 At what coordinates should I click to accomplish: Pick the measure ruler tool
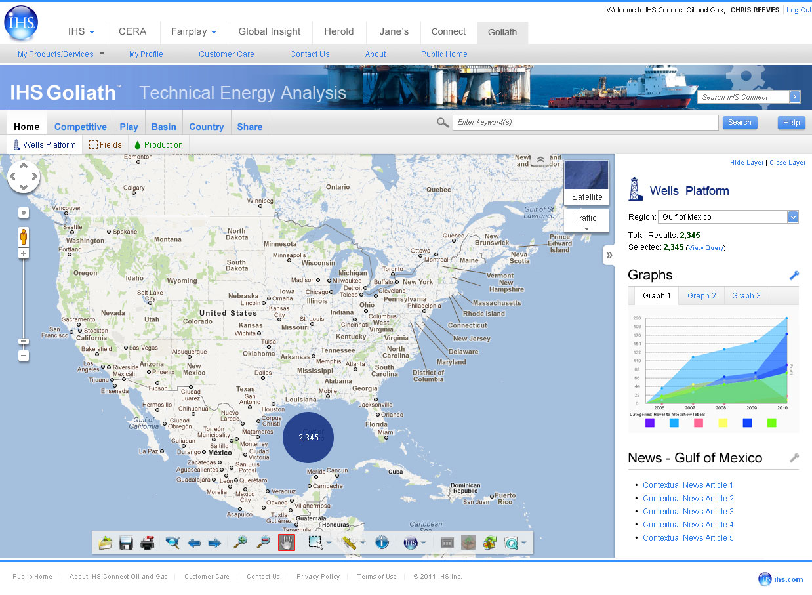click(350, 543)
